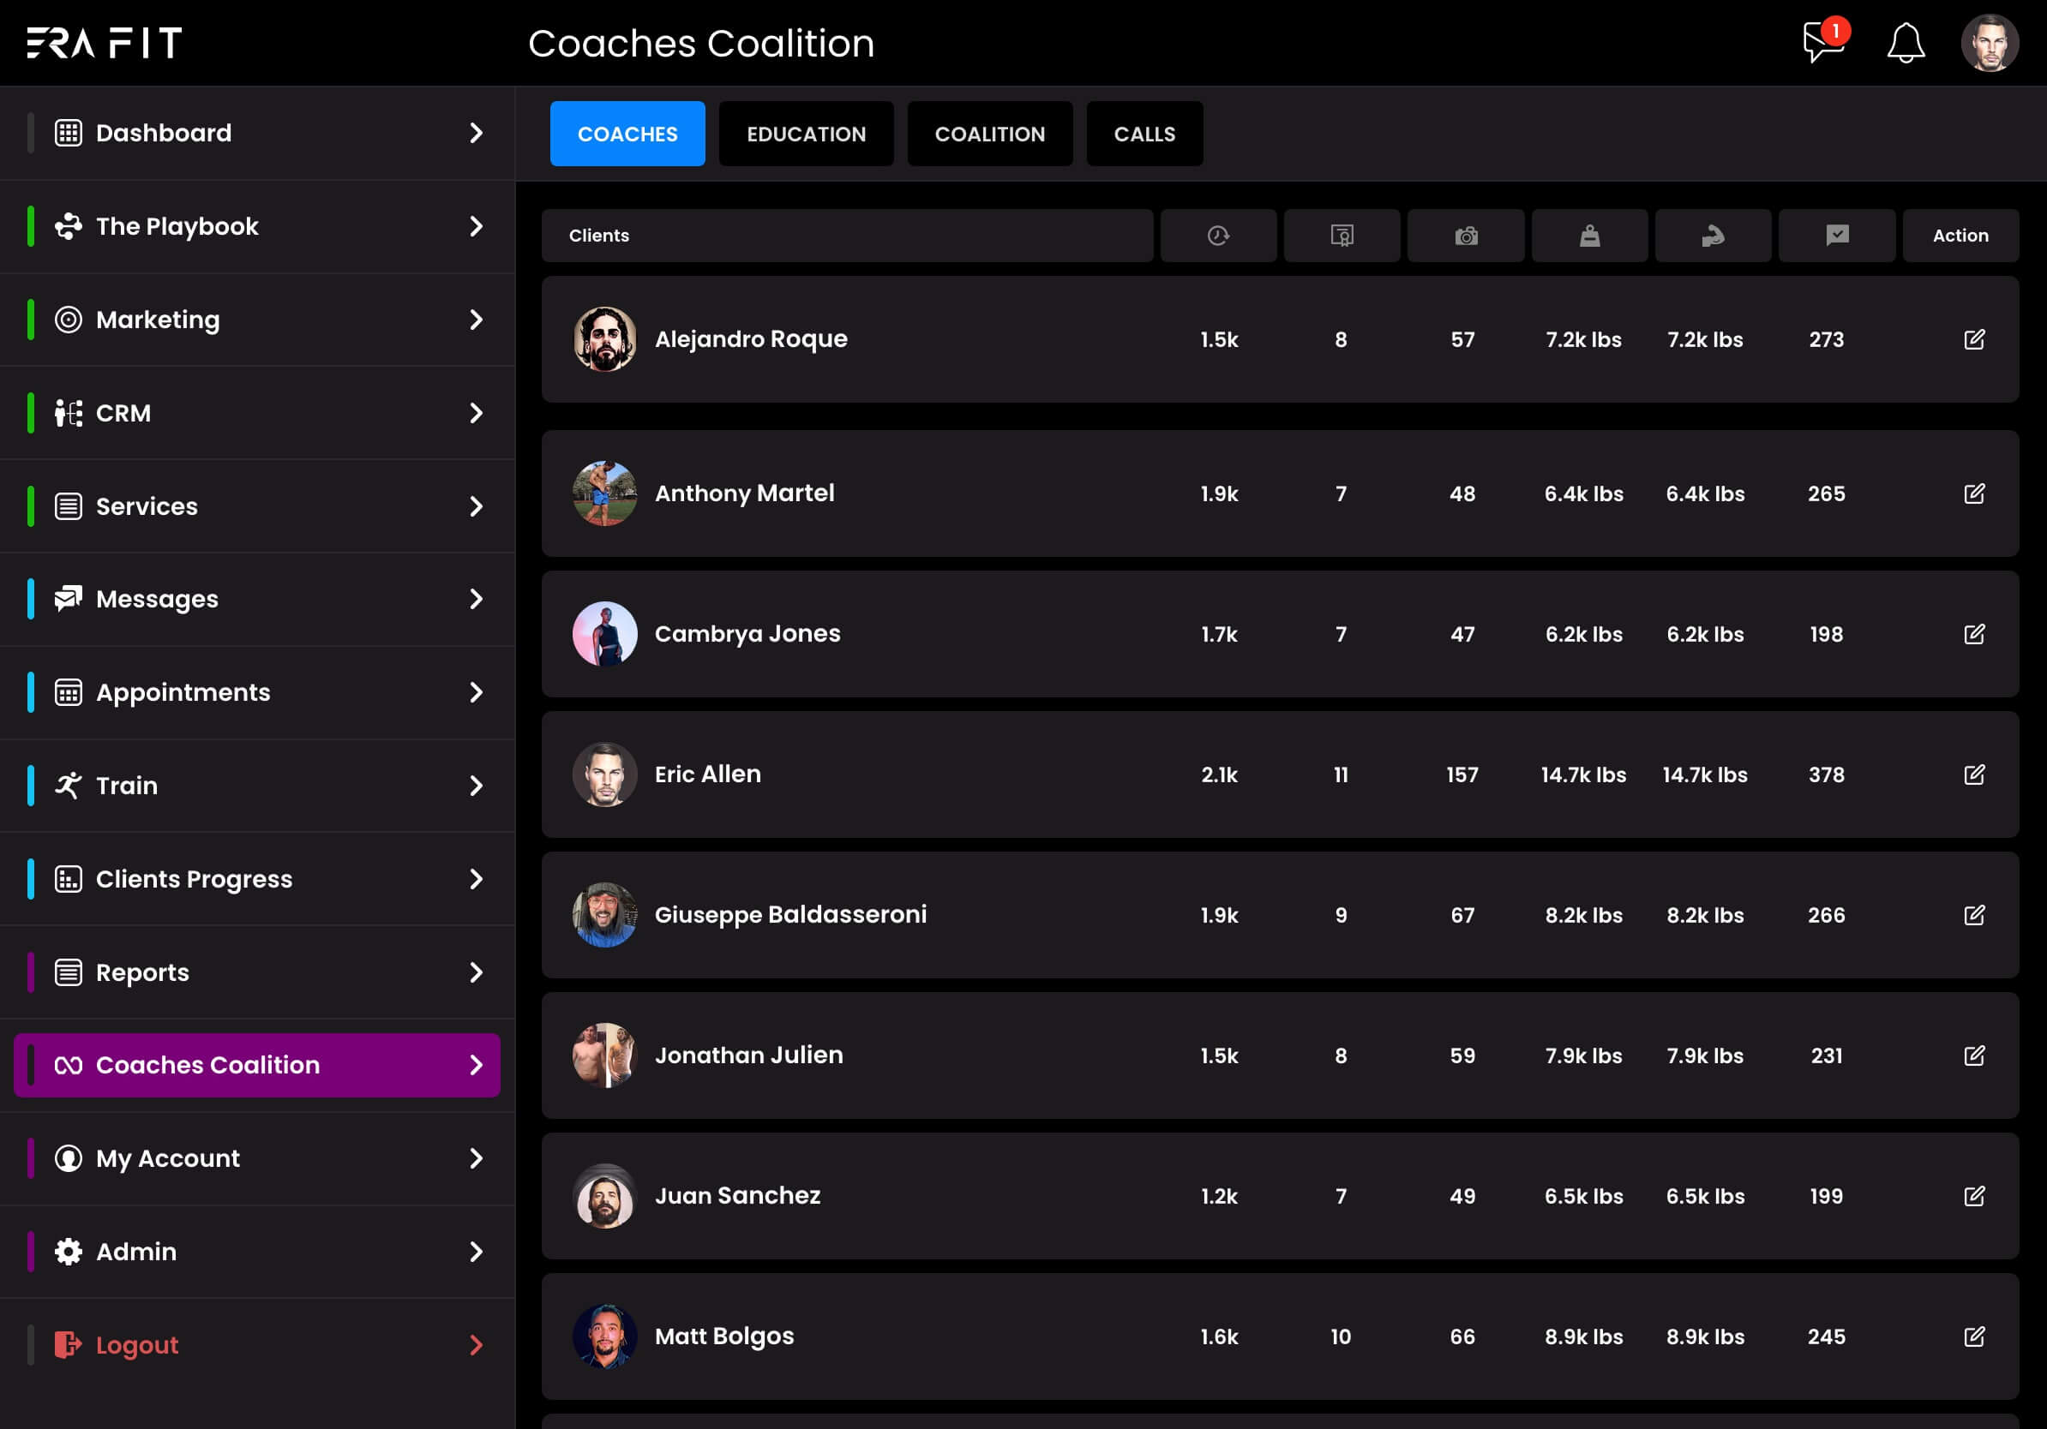Image resolution: width=2047 pixels, height=1429 pixels.
Task: Open the notifications bell
Action: pos(1906,43)
